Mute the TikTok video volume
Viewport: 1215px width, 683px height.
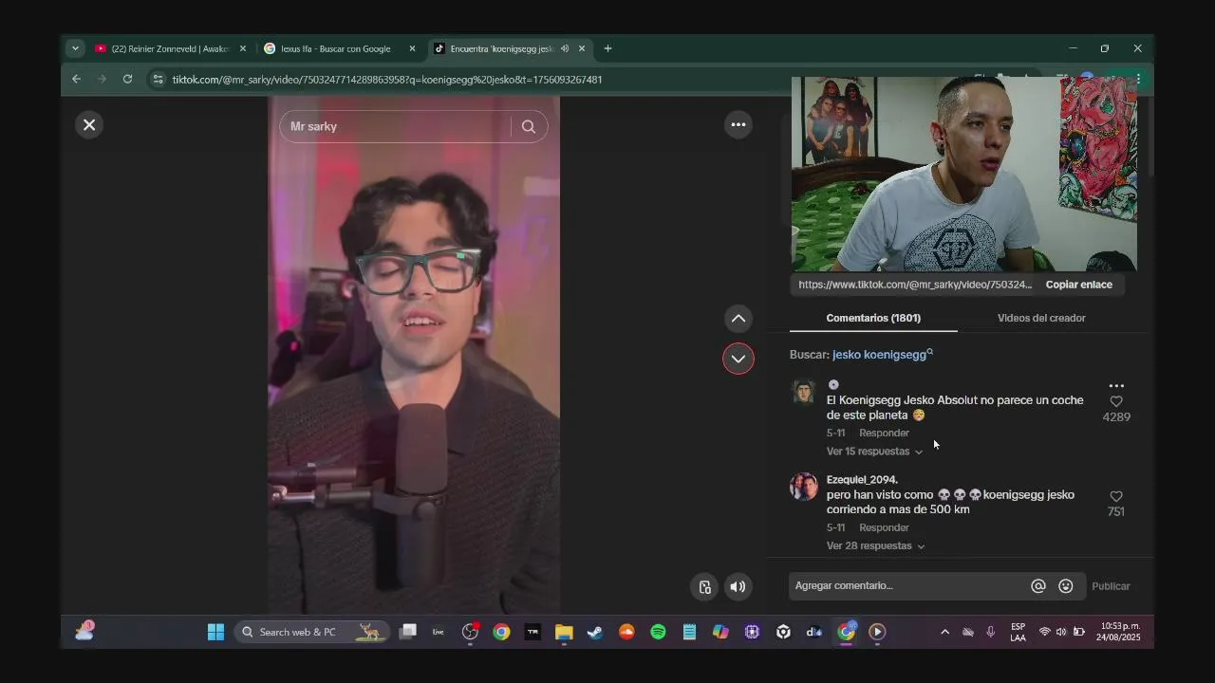738,586
